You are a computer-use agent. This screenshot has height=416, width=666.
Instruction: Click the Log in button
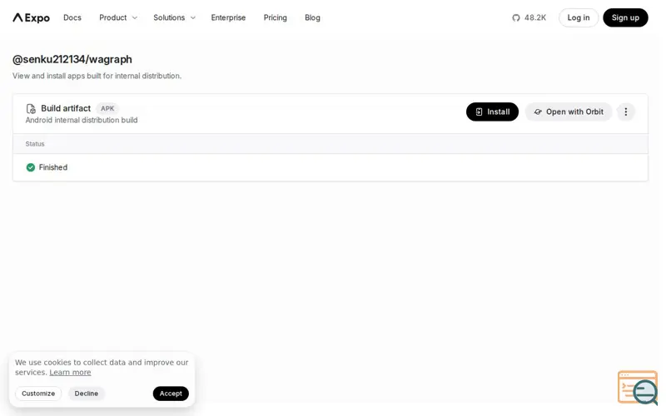578,17
